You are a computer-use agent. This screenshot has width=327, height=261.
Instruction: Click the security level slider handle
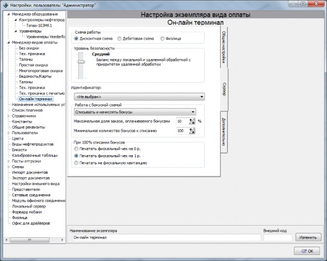[x=81, y=62]
